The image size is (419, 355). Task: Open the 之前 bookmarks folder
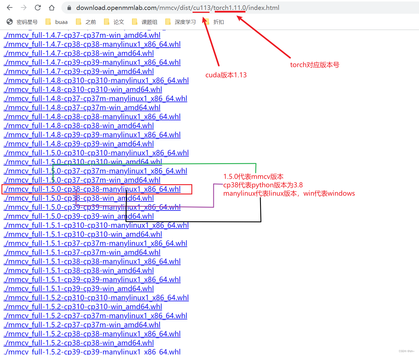pos(86,22)
